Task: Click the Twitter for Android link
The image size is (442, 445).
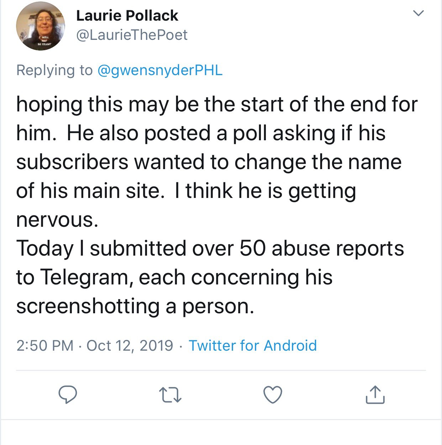Action: pyautogui.click(x=253, y=345)
